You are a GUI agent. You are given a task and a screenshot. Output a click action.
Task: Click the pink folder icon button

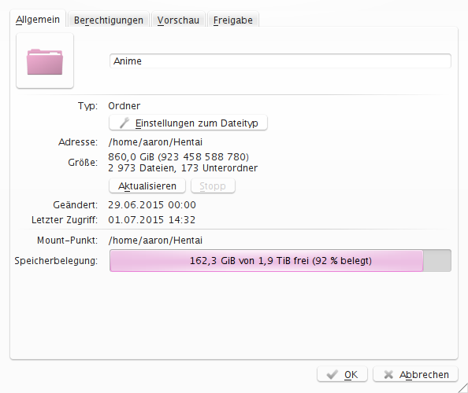45,61
